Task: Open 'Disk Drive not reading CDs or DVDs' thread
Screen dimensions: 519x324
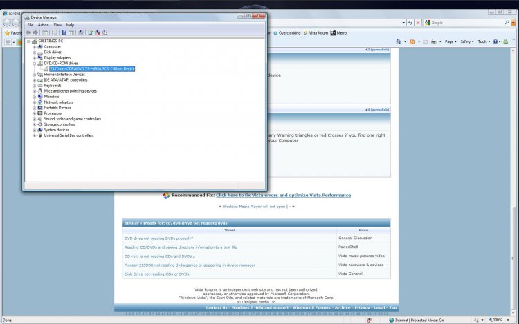Action: point(156,274)
